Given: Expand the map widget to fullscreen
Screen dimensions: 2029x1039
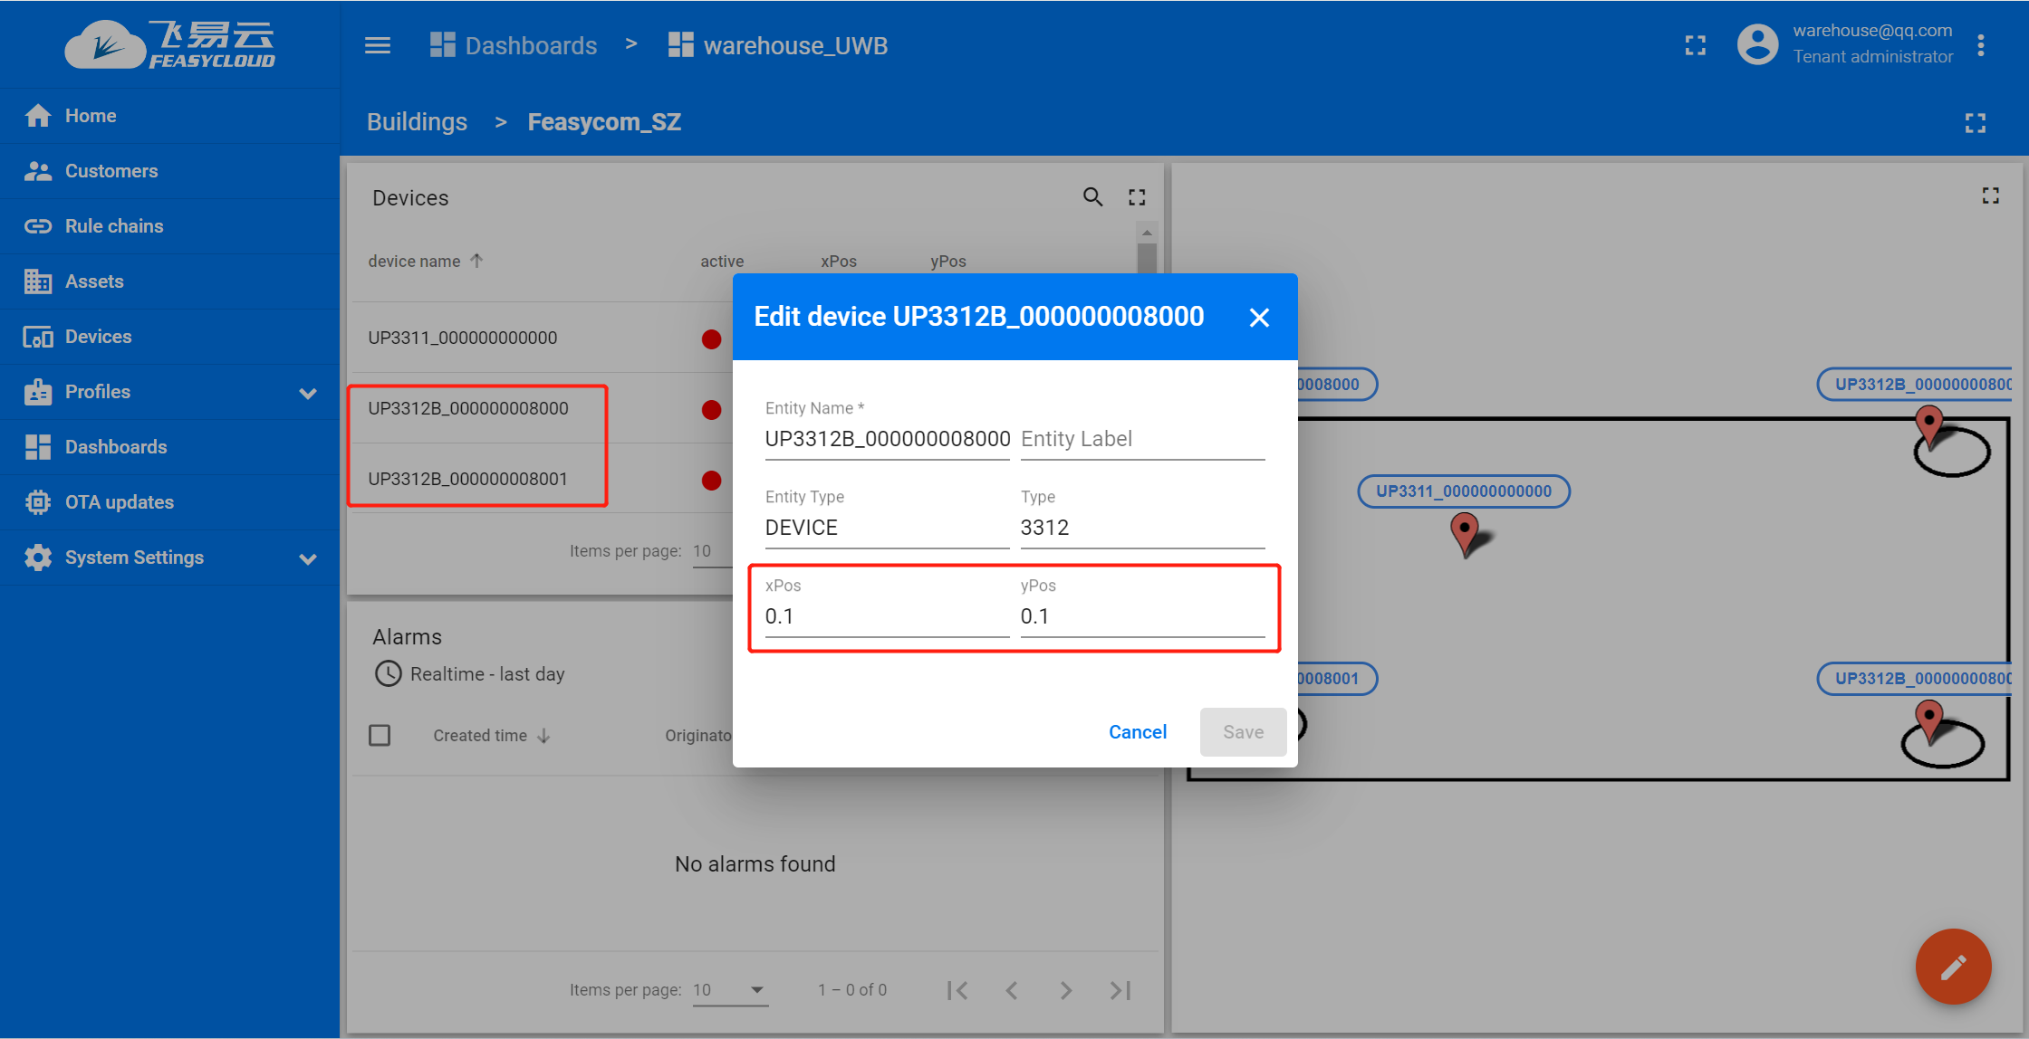Looking at the screenshot, I should (1990, 195).
